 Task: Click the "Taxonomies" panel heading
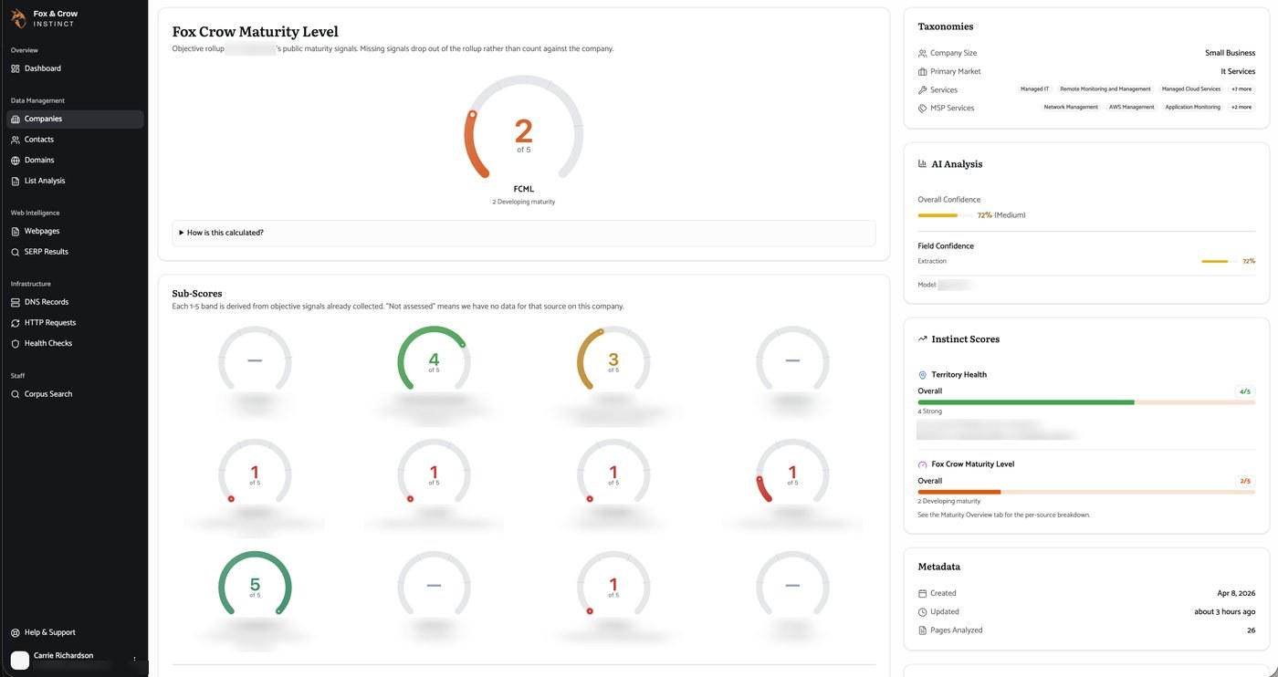click(x=946, y=26)
